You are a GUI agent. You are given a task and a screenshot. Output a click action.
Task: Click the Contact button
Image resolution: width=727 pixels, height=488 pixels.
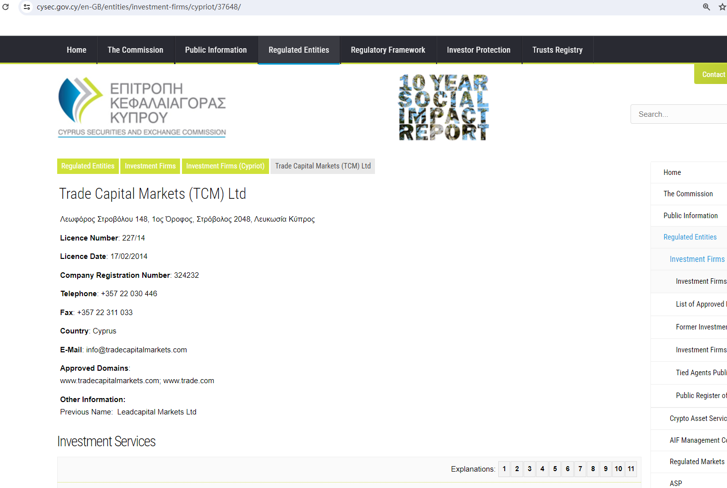[x=713, y=75]
